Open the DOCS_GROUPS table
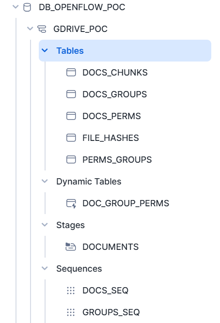220x323 pixels. point(115,94)
